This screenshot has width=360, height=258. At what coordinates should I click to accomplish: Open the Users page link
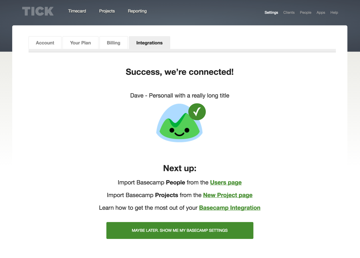click(226, 182)
